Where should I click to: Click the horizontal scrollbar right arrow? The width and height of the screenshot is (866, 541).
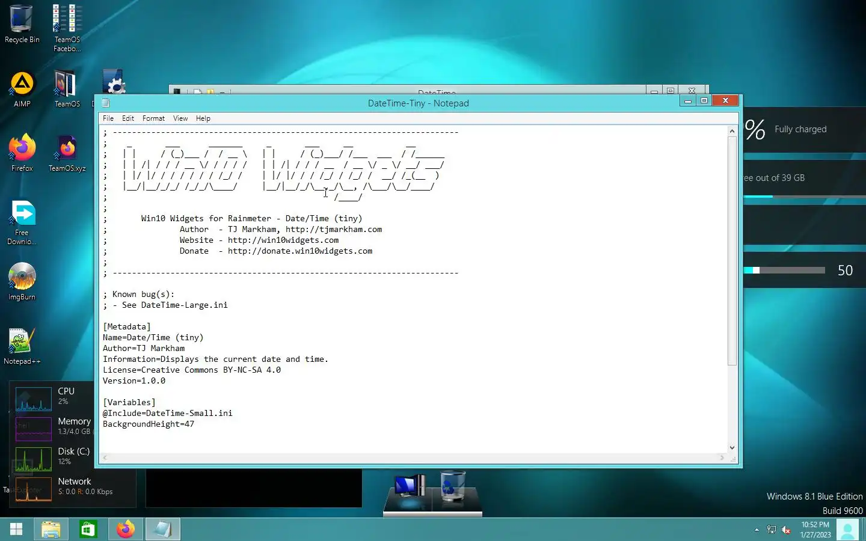click(722, 458)
